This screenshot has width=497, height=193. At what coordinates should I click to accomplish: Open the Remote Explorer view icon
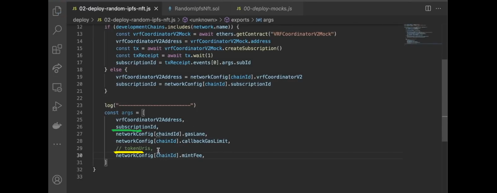pos(57,88)
